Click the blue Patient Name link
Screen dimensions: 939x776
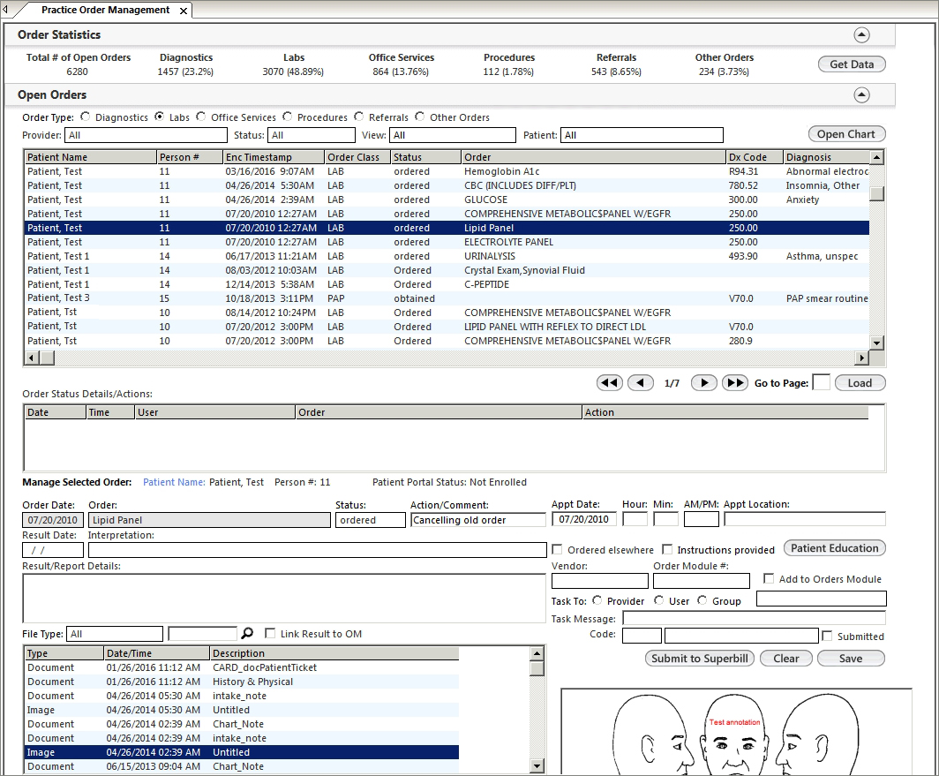(172, 482)
